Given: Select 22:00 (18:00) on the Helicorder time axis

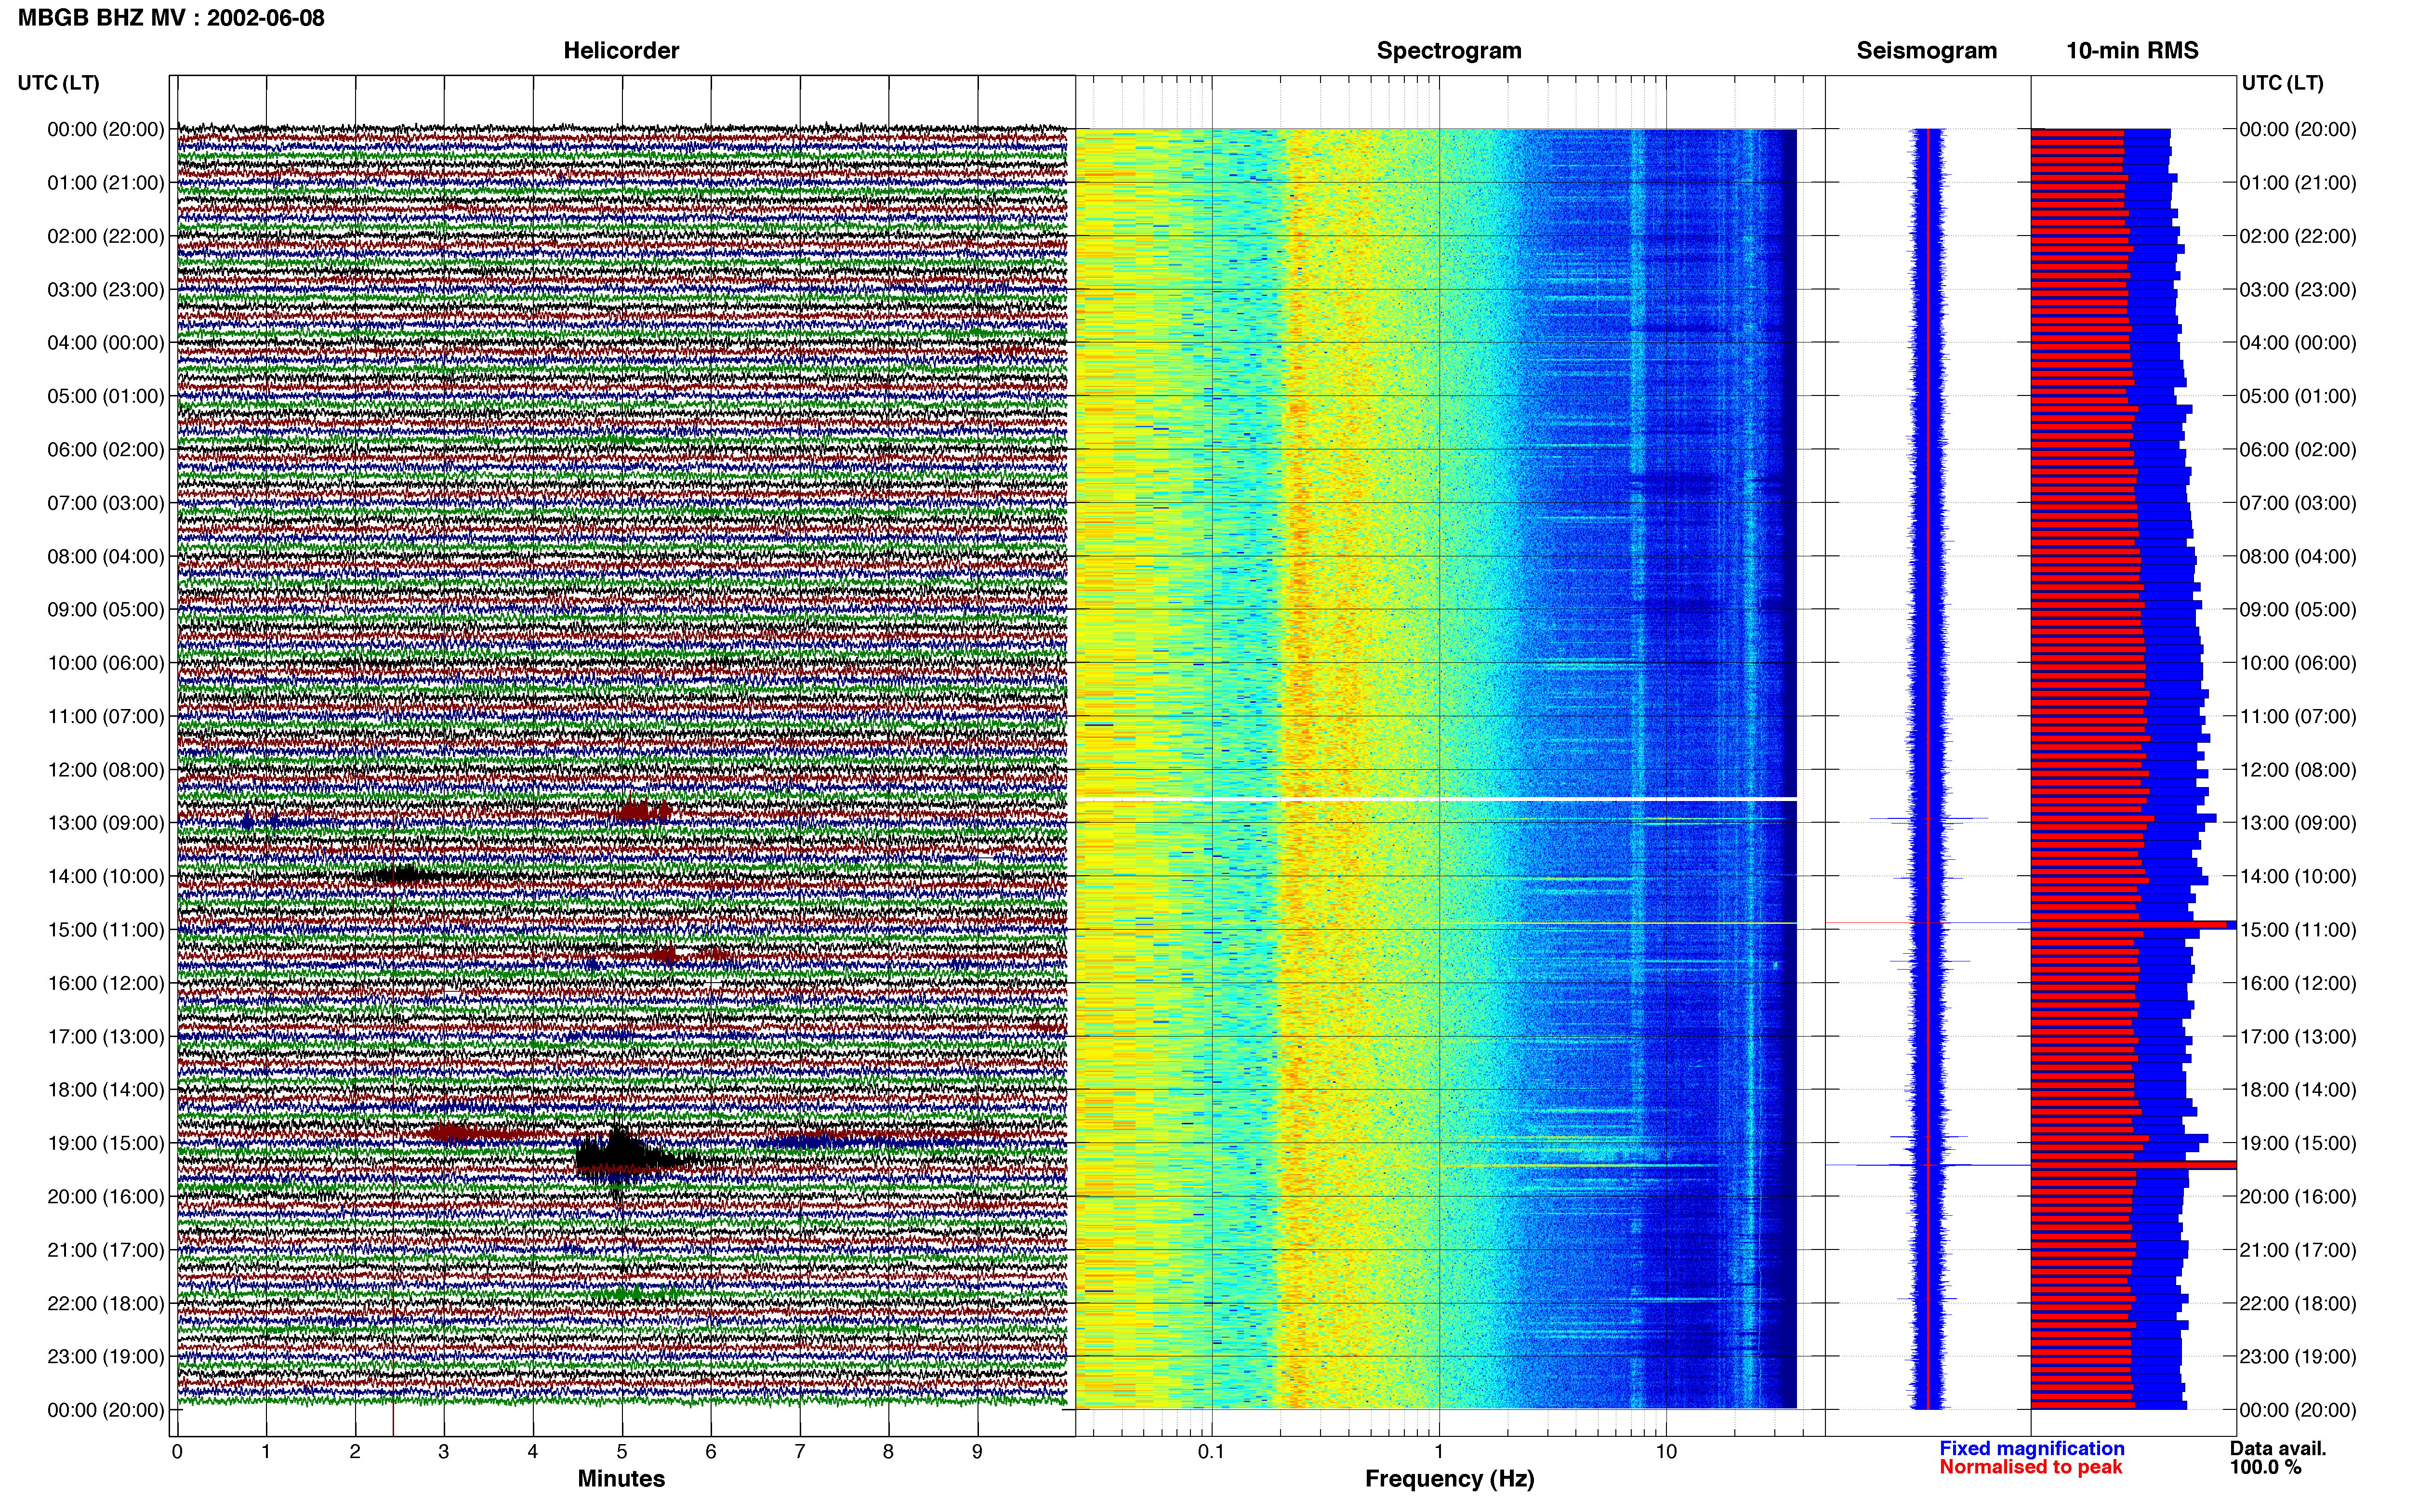Looking at the screenshot, I should click(106, 1303).
